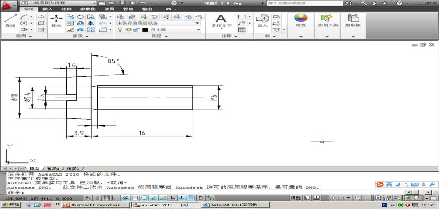Switch to the Parametric (参数化) ribbon tab

tap(87, 9)
